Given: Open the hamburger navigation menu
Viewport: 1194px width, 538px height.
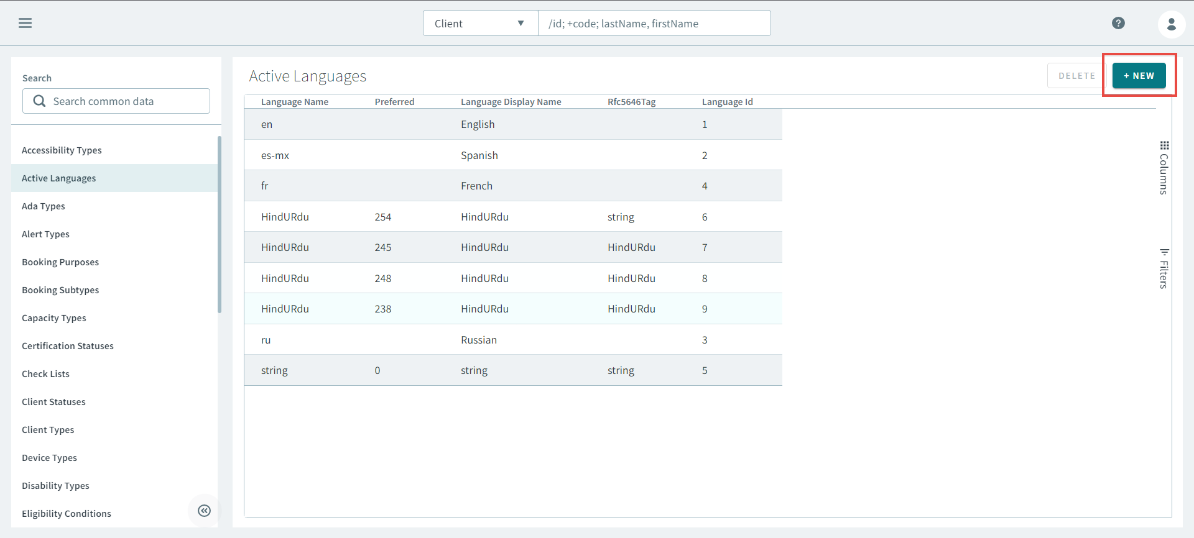Looking at the screenshot, I should [25, 23].
